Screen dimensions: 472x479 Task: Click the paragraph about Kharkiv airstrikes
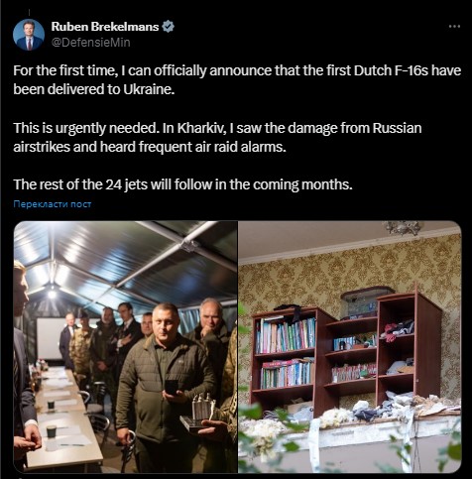click(217, 137)
